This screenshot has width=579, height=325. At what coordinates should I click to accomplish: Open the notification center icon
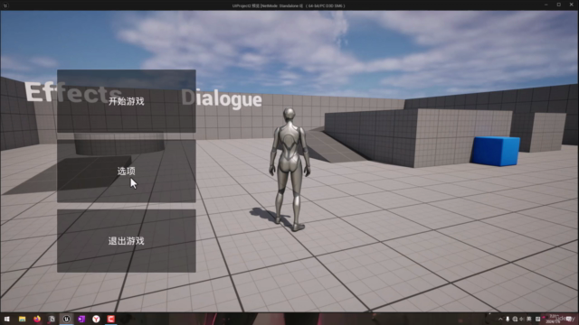569,319
